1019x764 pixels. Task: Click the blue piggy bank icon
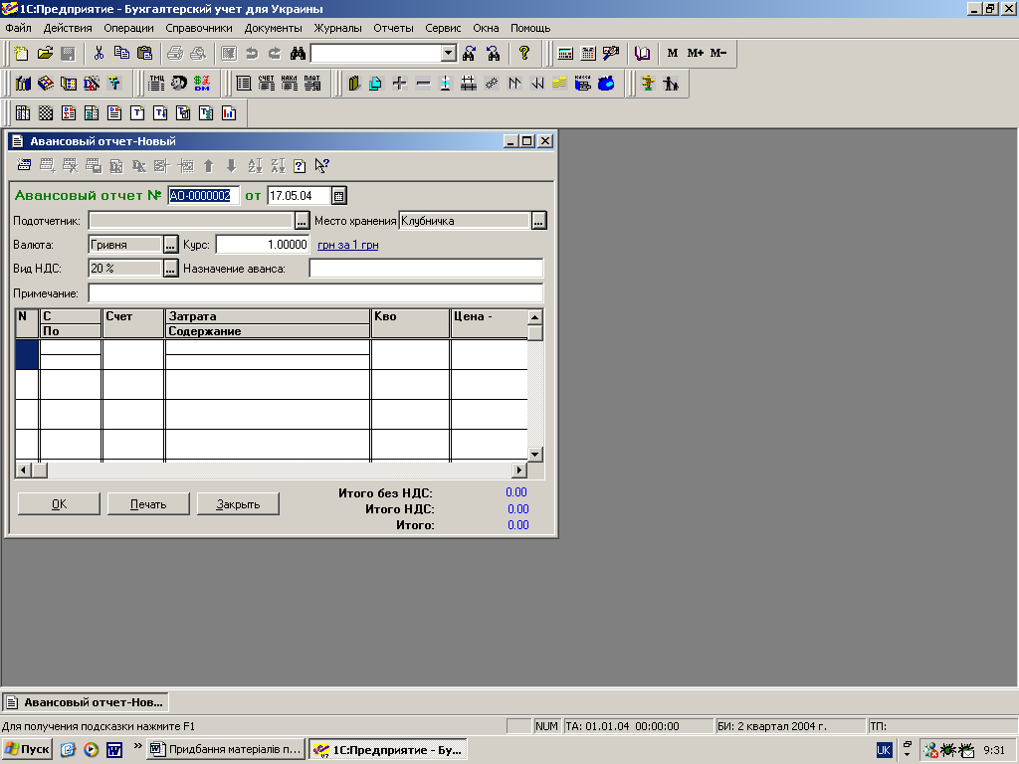click(x=606, y=84)
